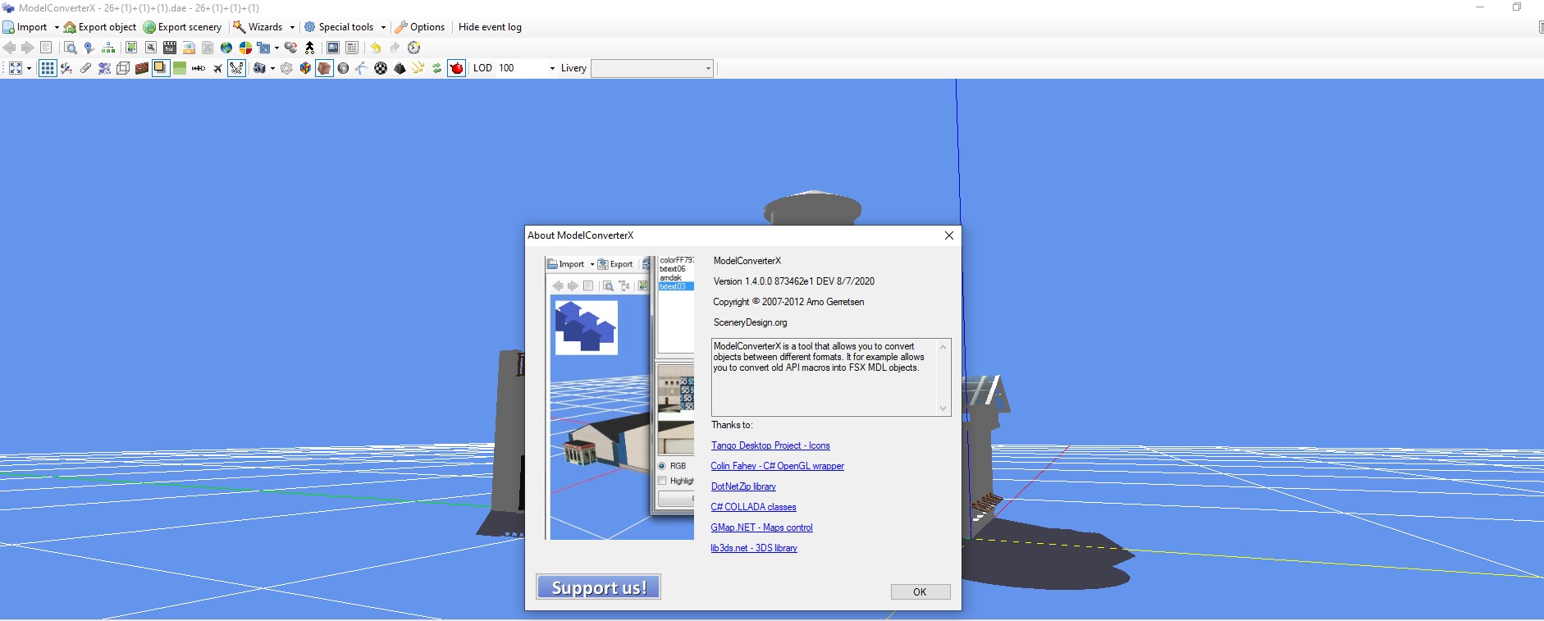1544x621 pixels.
Task: Expand the Special tools dropdown arrow
Action: [x=383, y=27]
